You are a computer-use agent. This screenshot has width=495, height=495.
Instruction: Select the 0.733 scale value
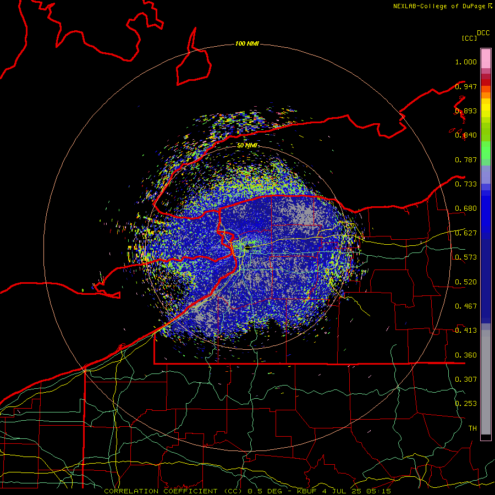[x=466, y=184]
